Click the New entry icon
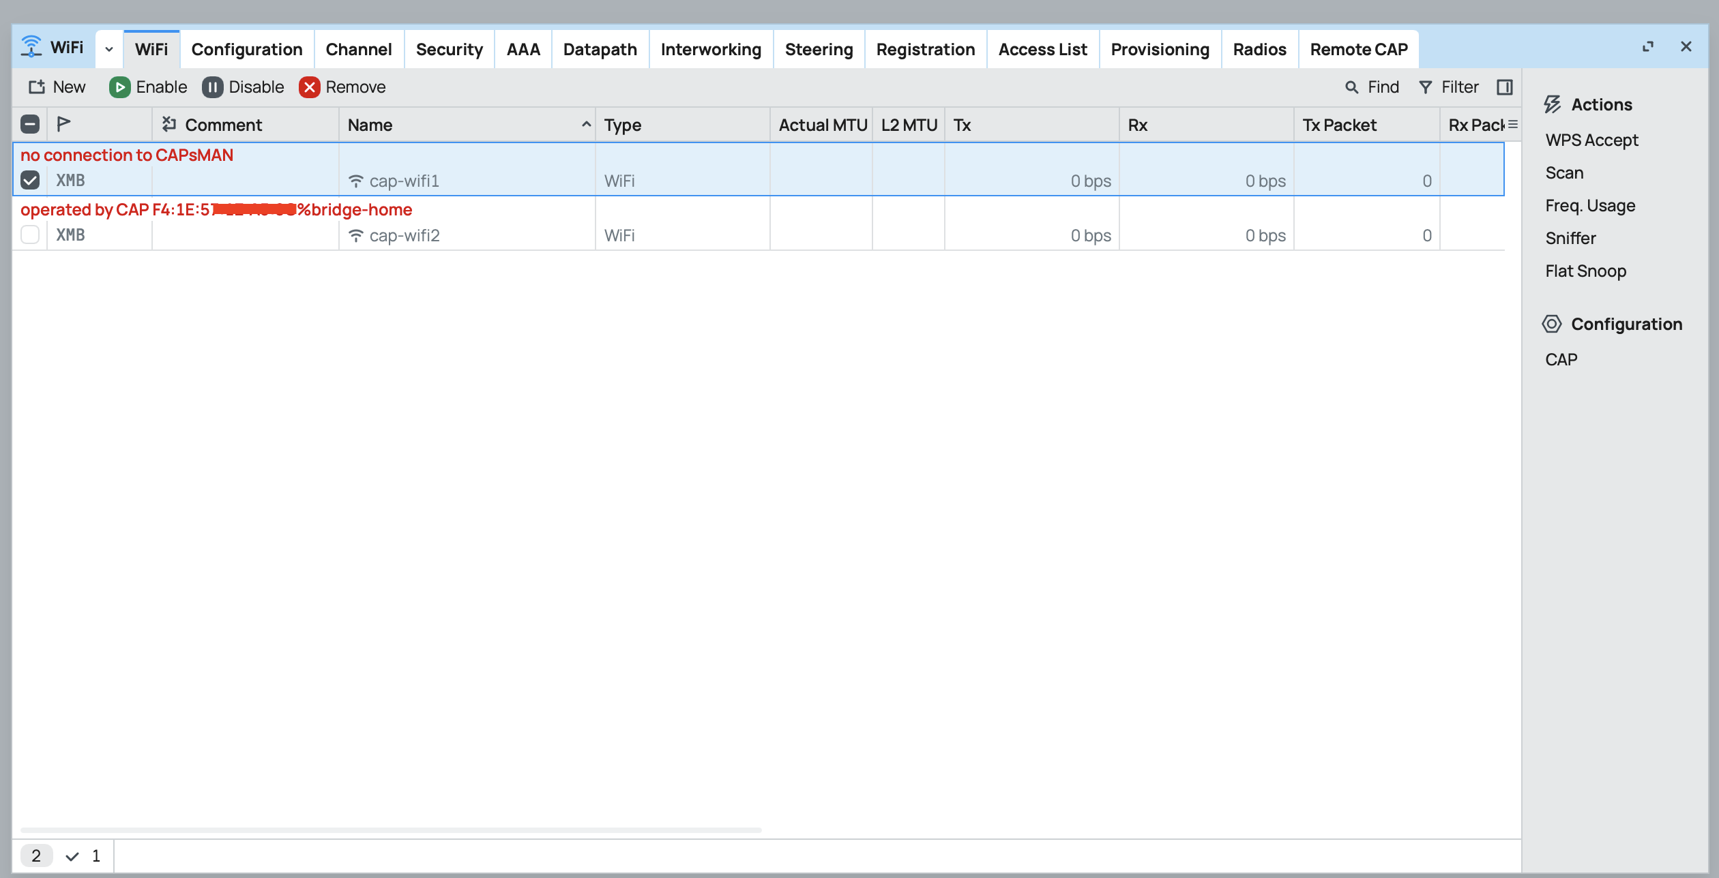 click(x=37, y=87)
